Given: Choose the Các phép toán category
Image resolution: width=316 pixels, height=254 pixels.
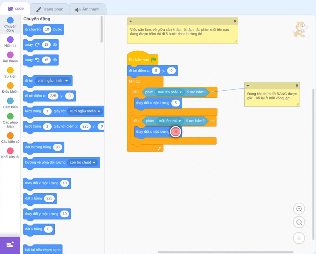Looking at the screenshot, I should (10, 120).
